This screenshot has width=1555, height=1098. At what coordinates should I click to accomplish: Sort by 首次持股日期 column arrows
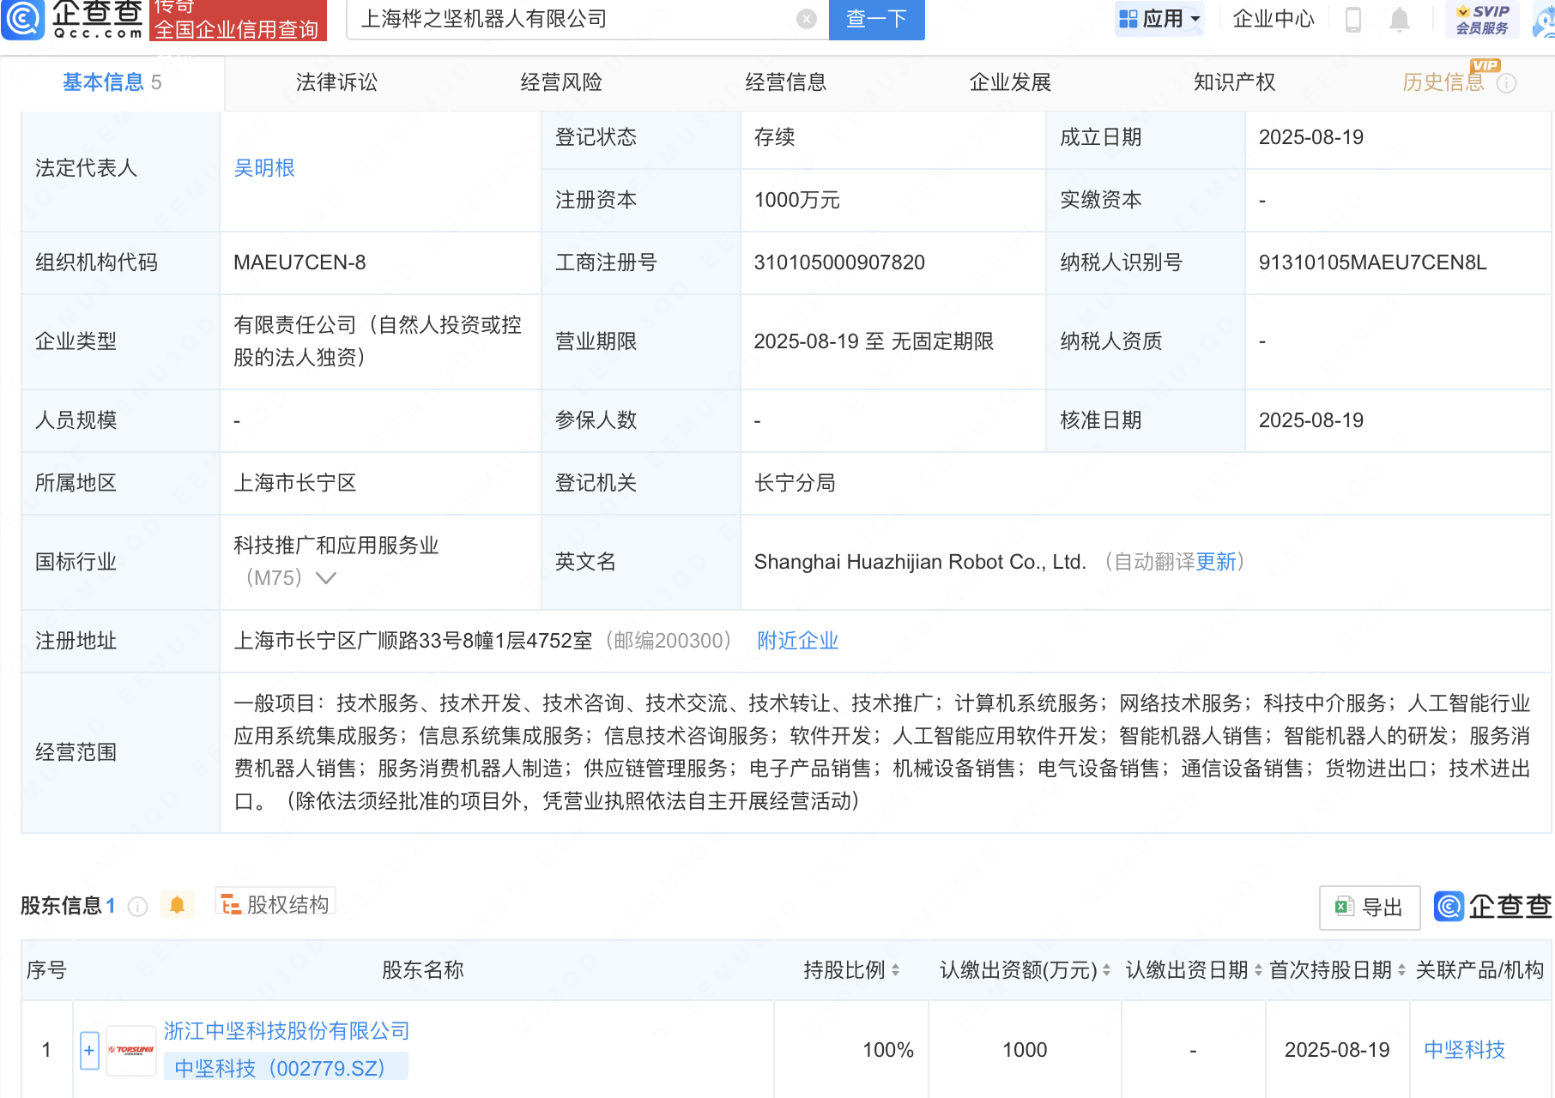point(1401,970)
